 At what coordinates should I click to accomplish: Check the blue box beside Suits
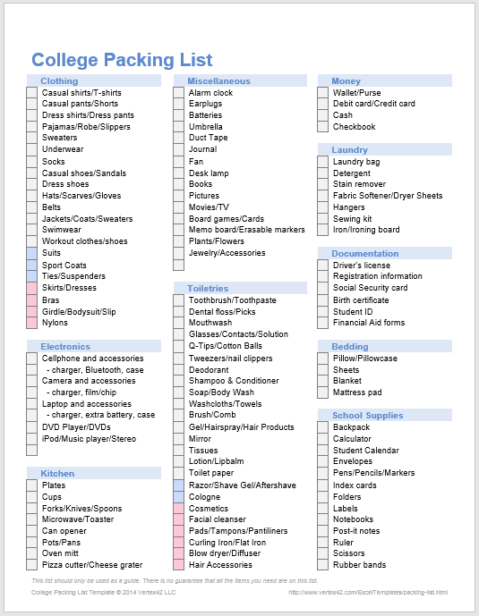(32, 253)
